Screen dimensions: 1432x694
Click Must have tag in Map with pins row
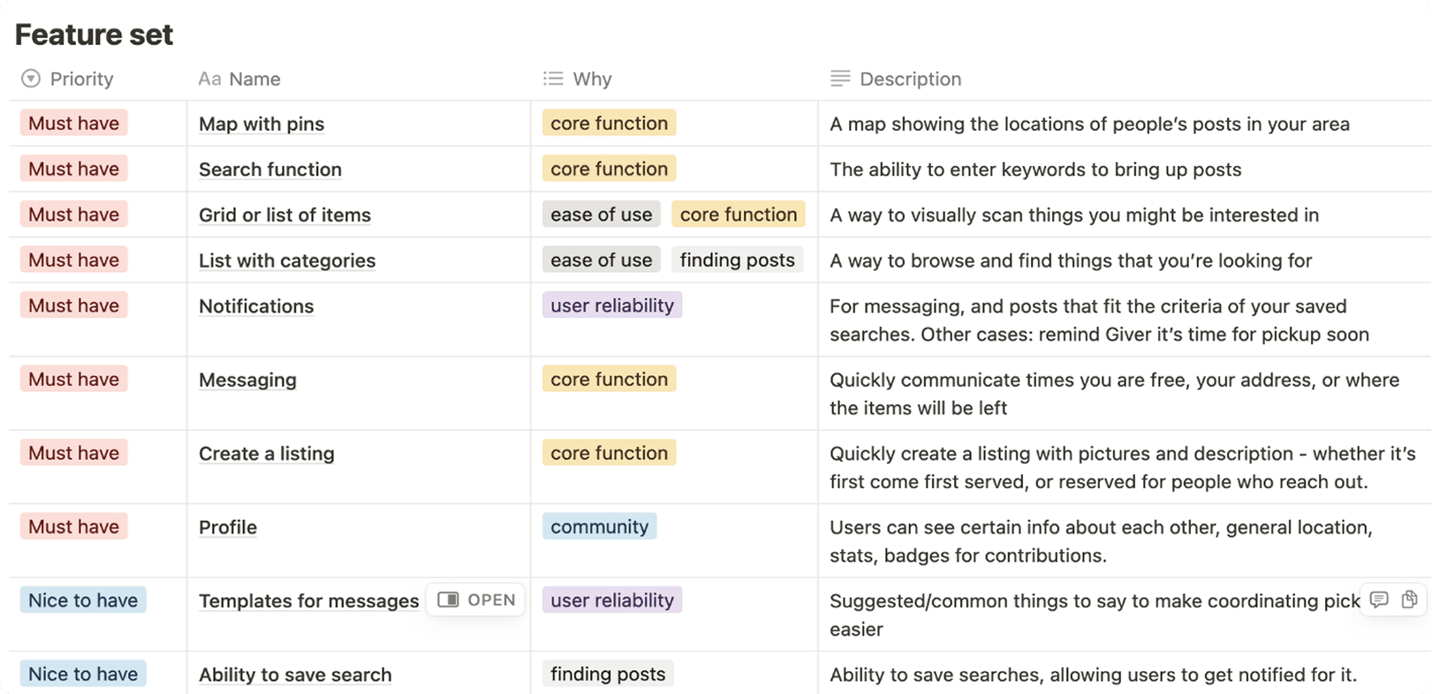pyautogui.click(x=74, y=123)
